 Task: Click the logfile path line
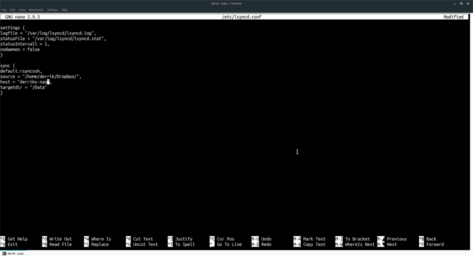(x=48, y=33)
